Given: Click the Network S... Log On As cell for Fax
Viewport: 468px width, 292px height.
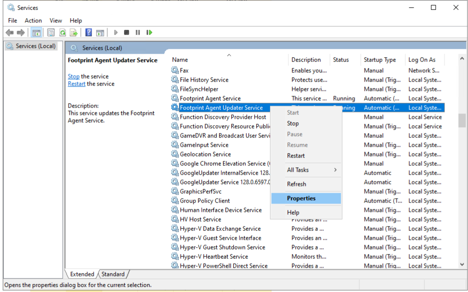Looking at the screenshot, I should (424, 70).
